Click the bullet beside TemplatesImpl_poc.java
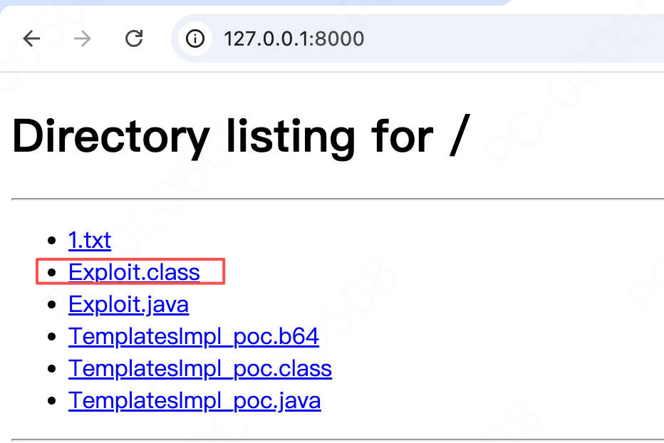Screen dimensions: 664x443 click(52, 401)
